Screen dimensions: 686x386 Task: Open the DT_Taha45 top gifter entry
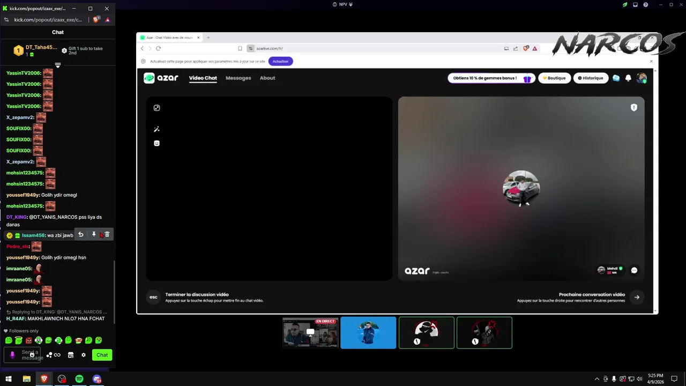tap(35, 50)
